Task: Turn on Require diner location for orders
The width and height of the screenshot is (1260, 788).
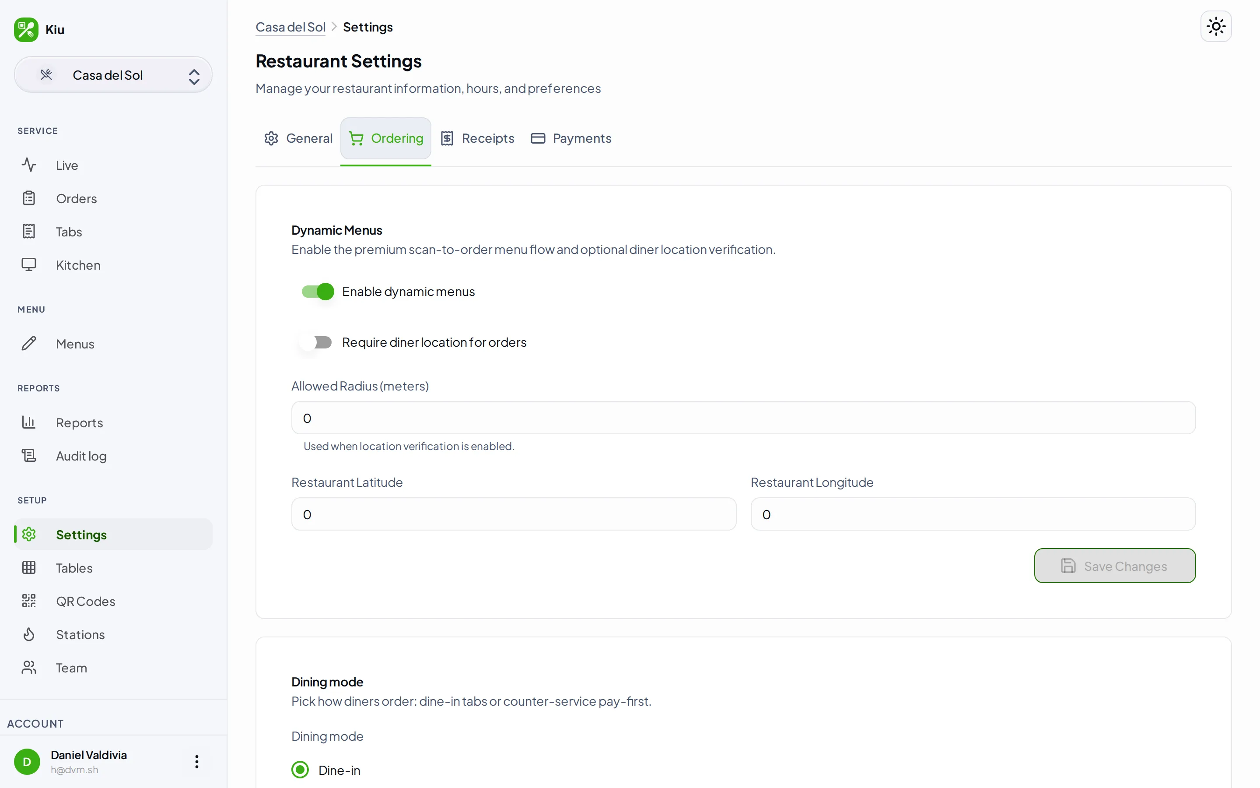Action: (318, 342)
